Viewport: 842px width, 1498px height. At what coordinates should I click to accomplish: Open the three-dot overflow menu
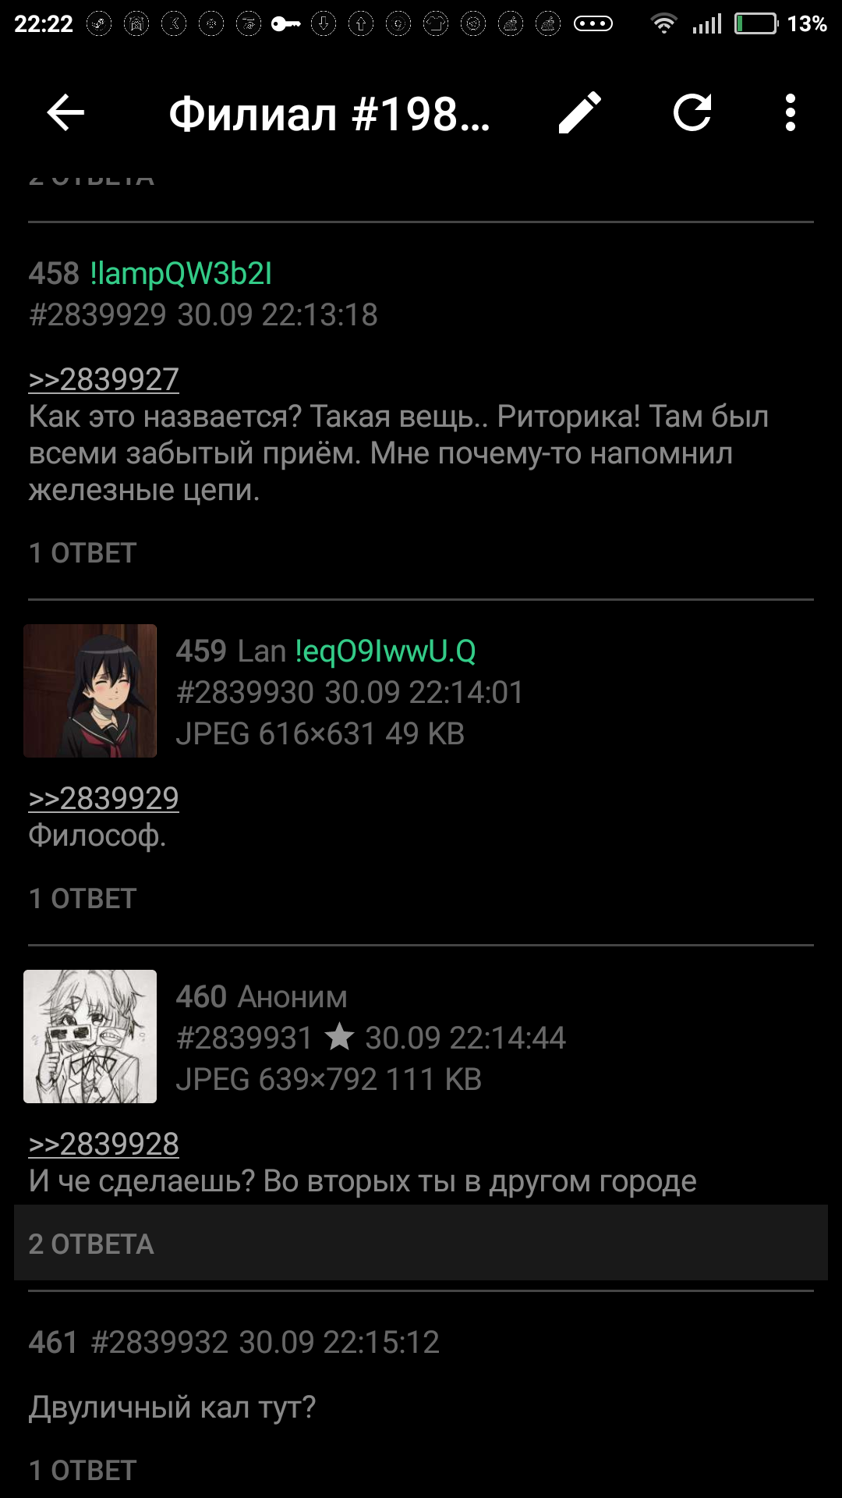pos(791,113)
